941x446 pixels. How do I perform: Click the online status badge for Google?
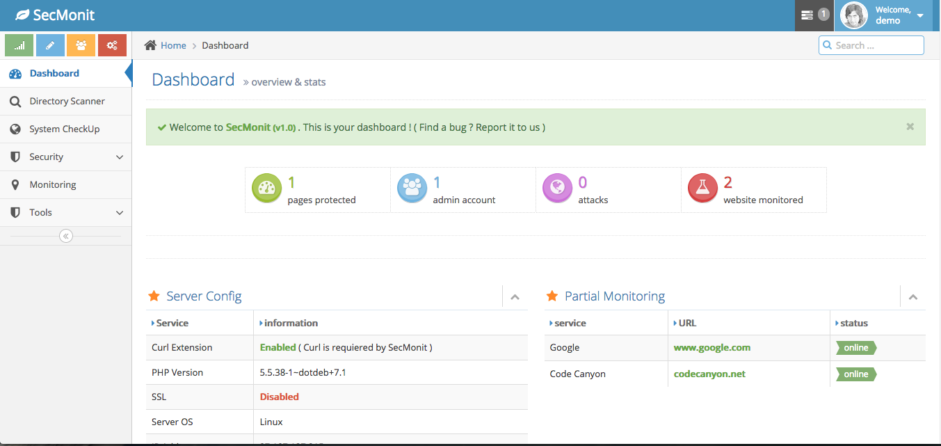tap(856, 348)
